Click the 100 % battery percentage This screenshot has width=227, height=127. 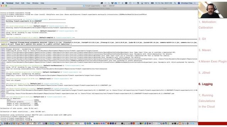pyautogui.click(x=146, y=3)
